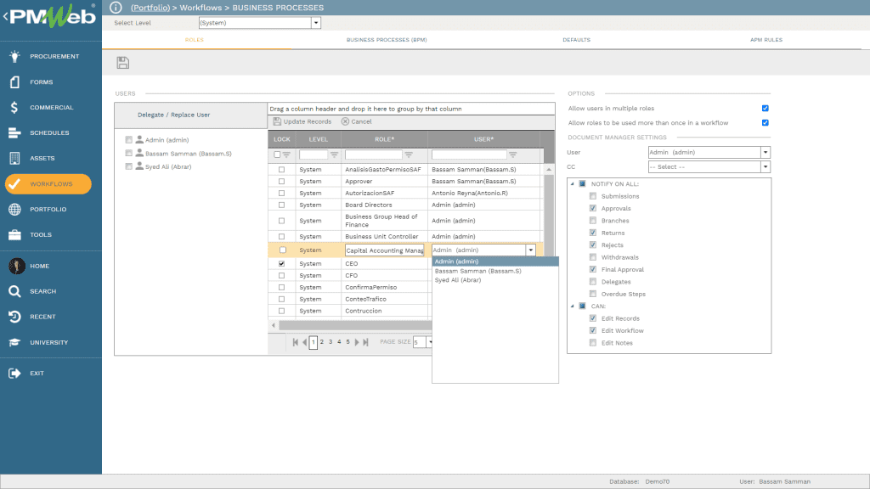Uncheck the CEO row lock checkbox
The image size is (870, 489).
point(282,264)
